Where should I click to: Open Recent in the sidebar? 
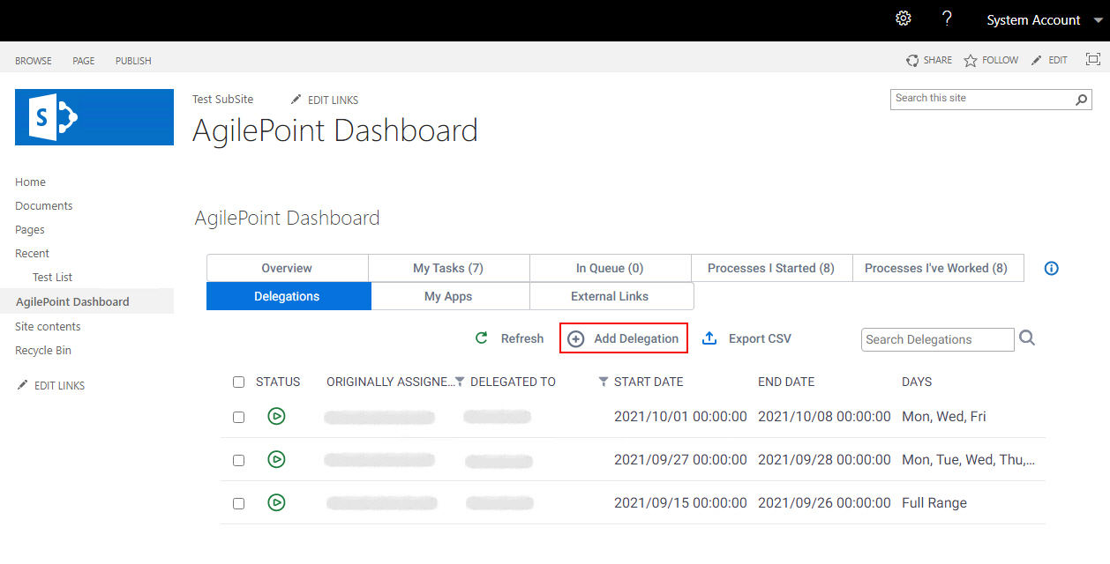click(32, 253)
